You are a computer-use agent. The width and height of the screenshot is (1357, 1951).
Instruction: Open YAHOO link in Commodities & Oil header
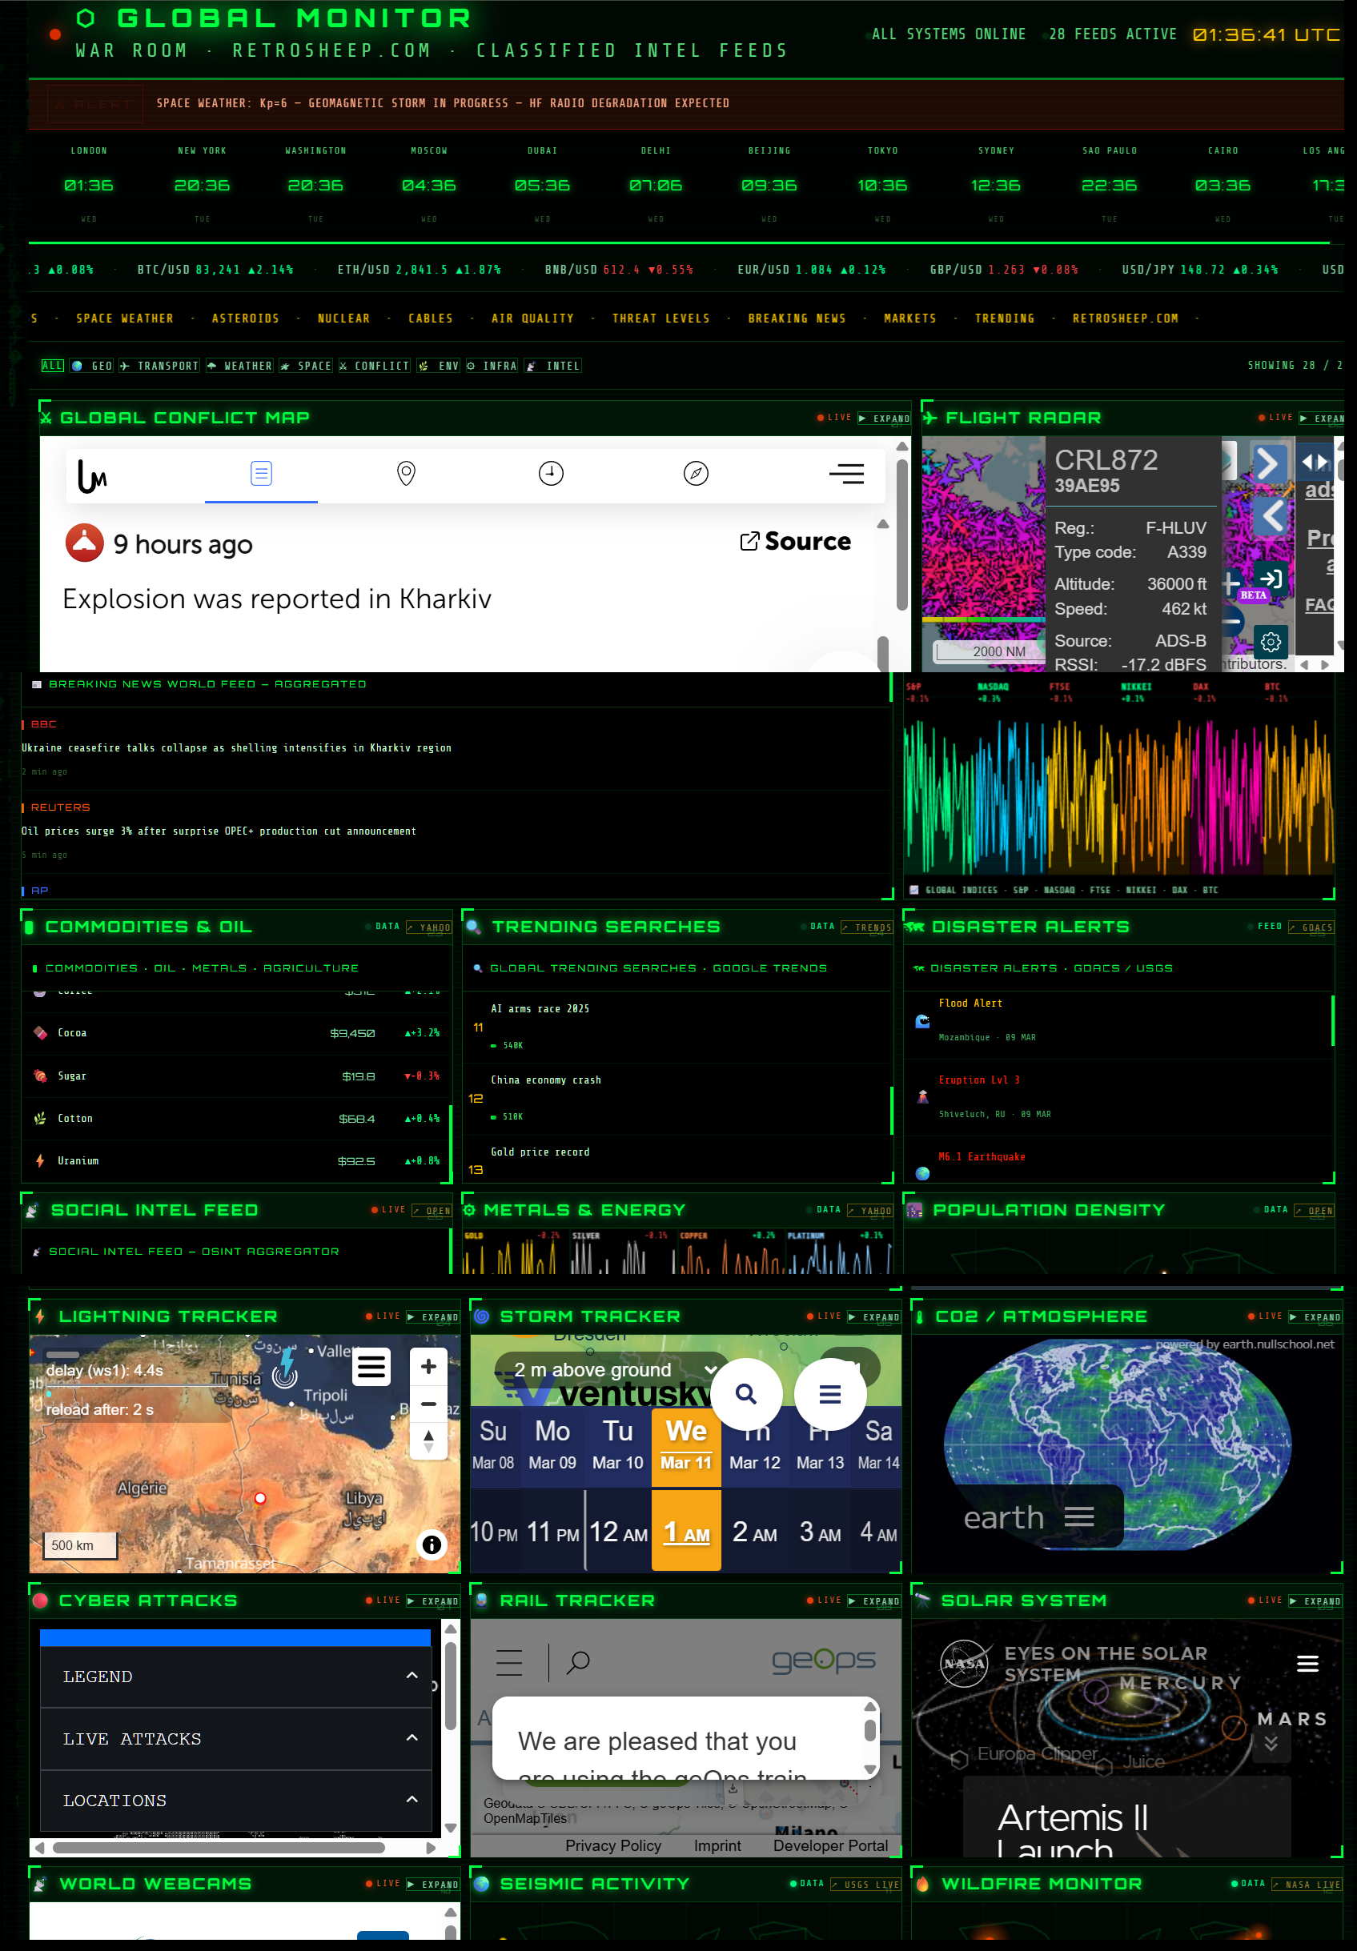(x=429, y=928)
